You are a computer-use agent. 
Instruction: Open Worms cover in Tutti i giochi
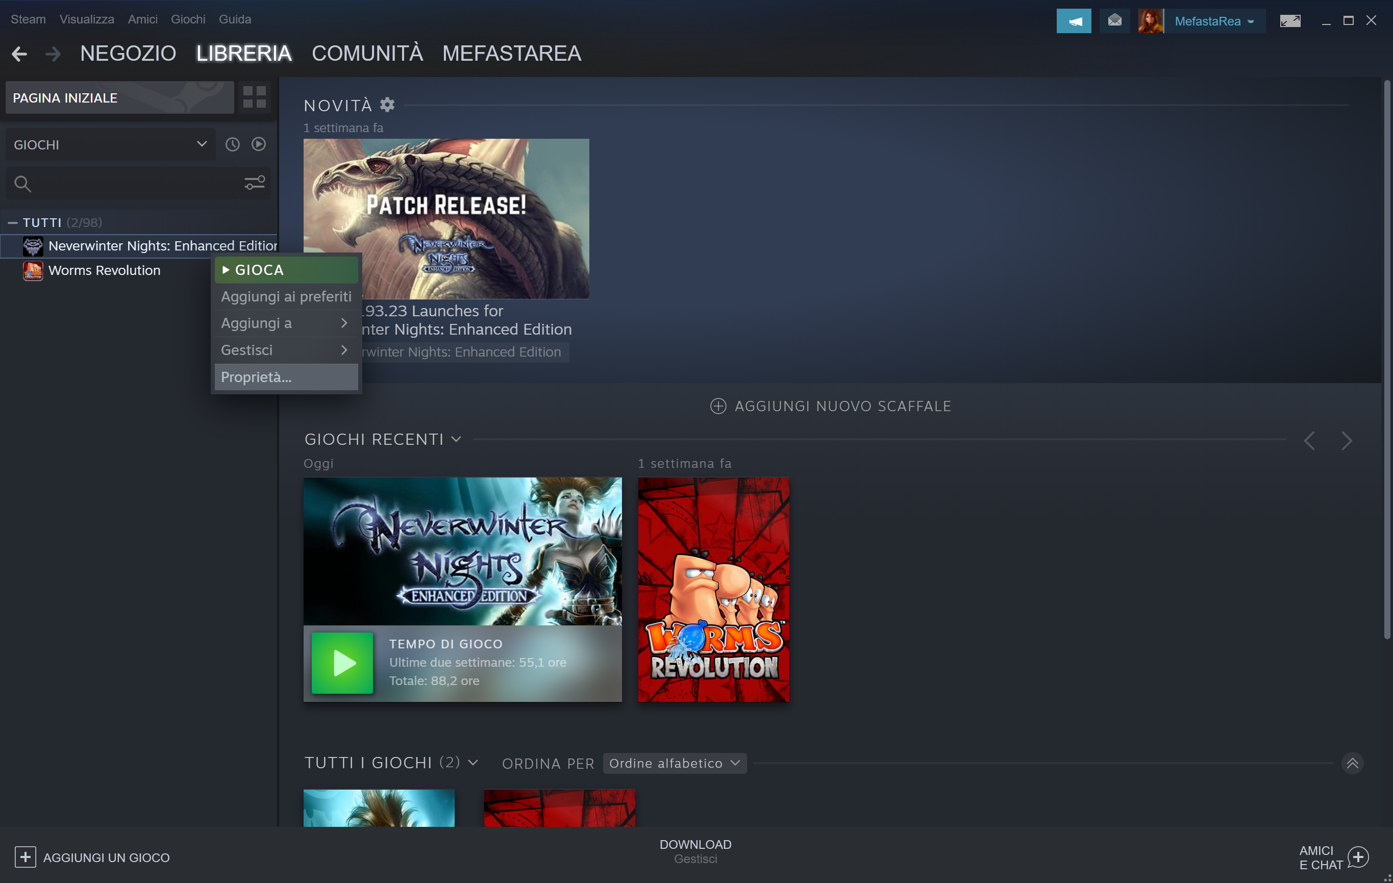[559, 808]
